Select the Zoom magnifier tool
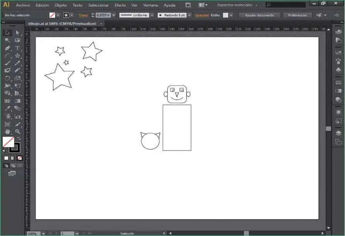Image resolution: width=345 pixels, height=236 pixels. (18, 132)
